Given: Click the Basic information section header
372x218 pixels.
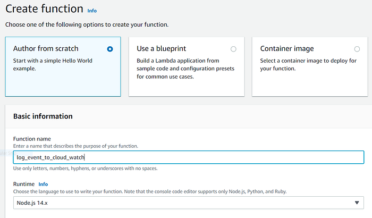Looking at the screenshot, I should point(43,116).
